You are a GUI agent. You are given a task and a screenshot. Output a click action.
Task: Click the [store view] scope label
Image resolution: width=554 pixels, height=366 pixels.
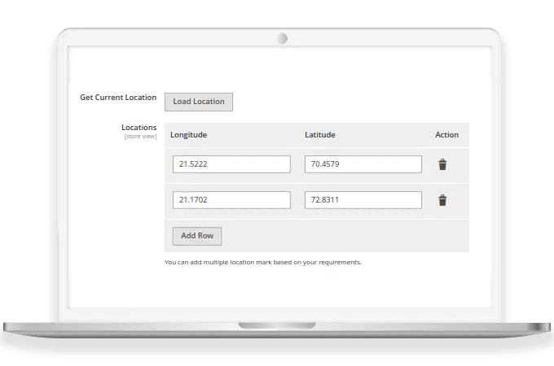pyautogui.click(x=140, y=137)
